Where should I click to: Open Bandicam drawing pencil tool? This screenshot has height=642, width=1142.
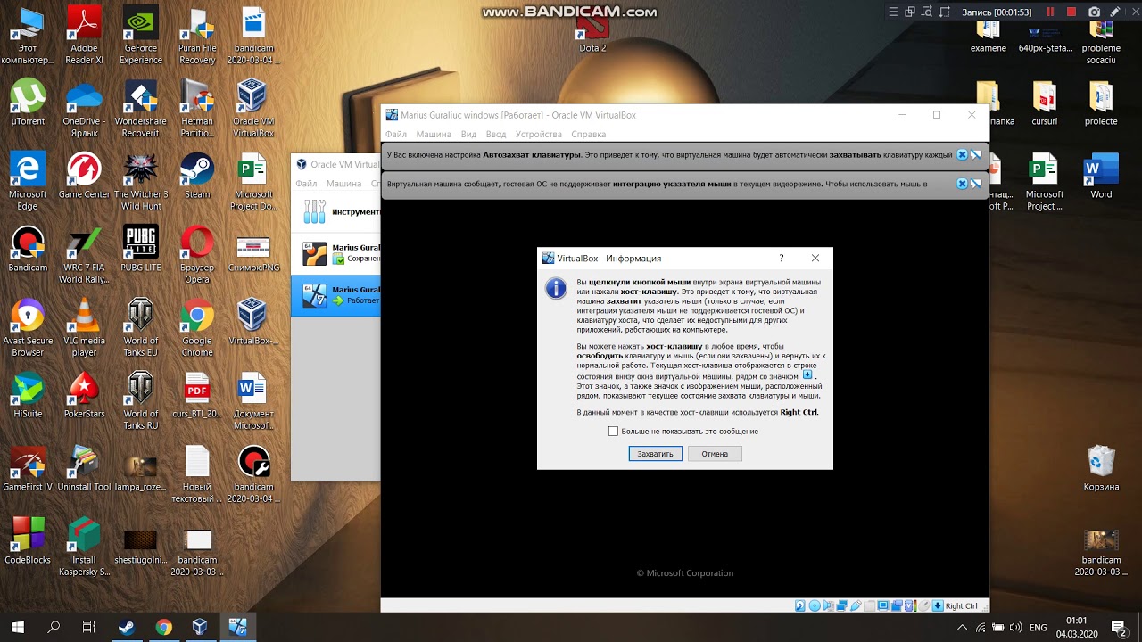click(1115, 12)
